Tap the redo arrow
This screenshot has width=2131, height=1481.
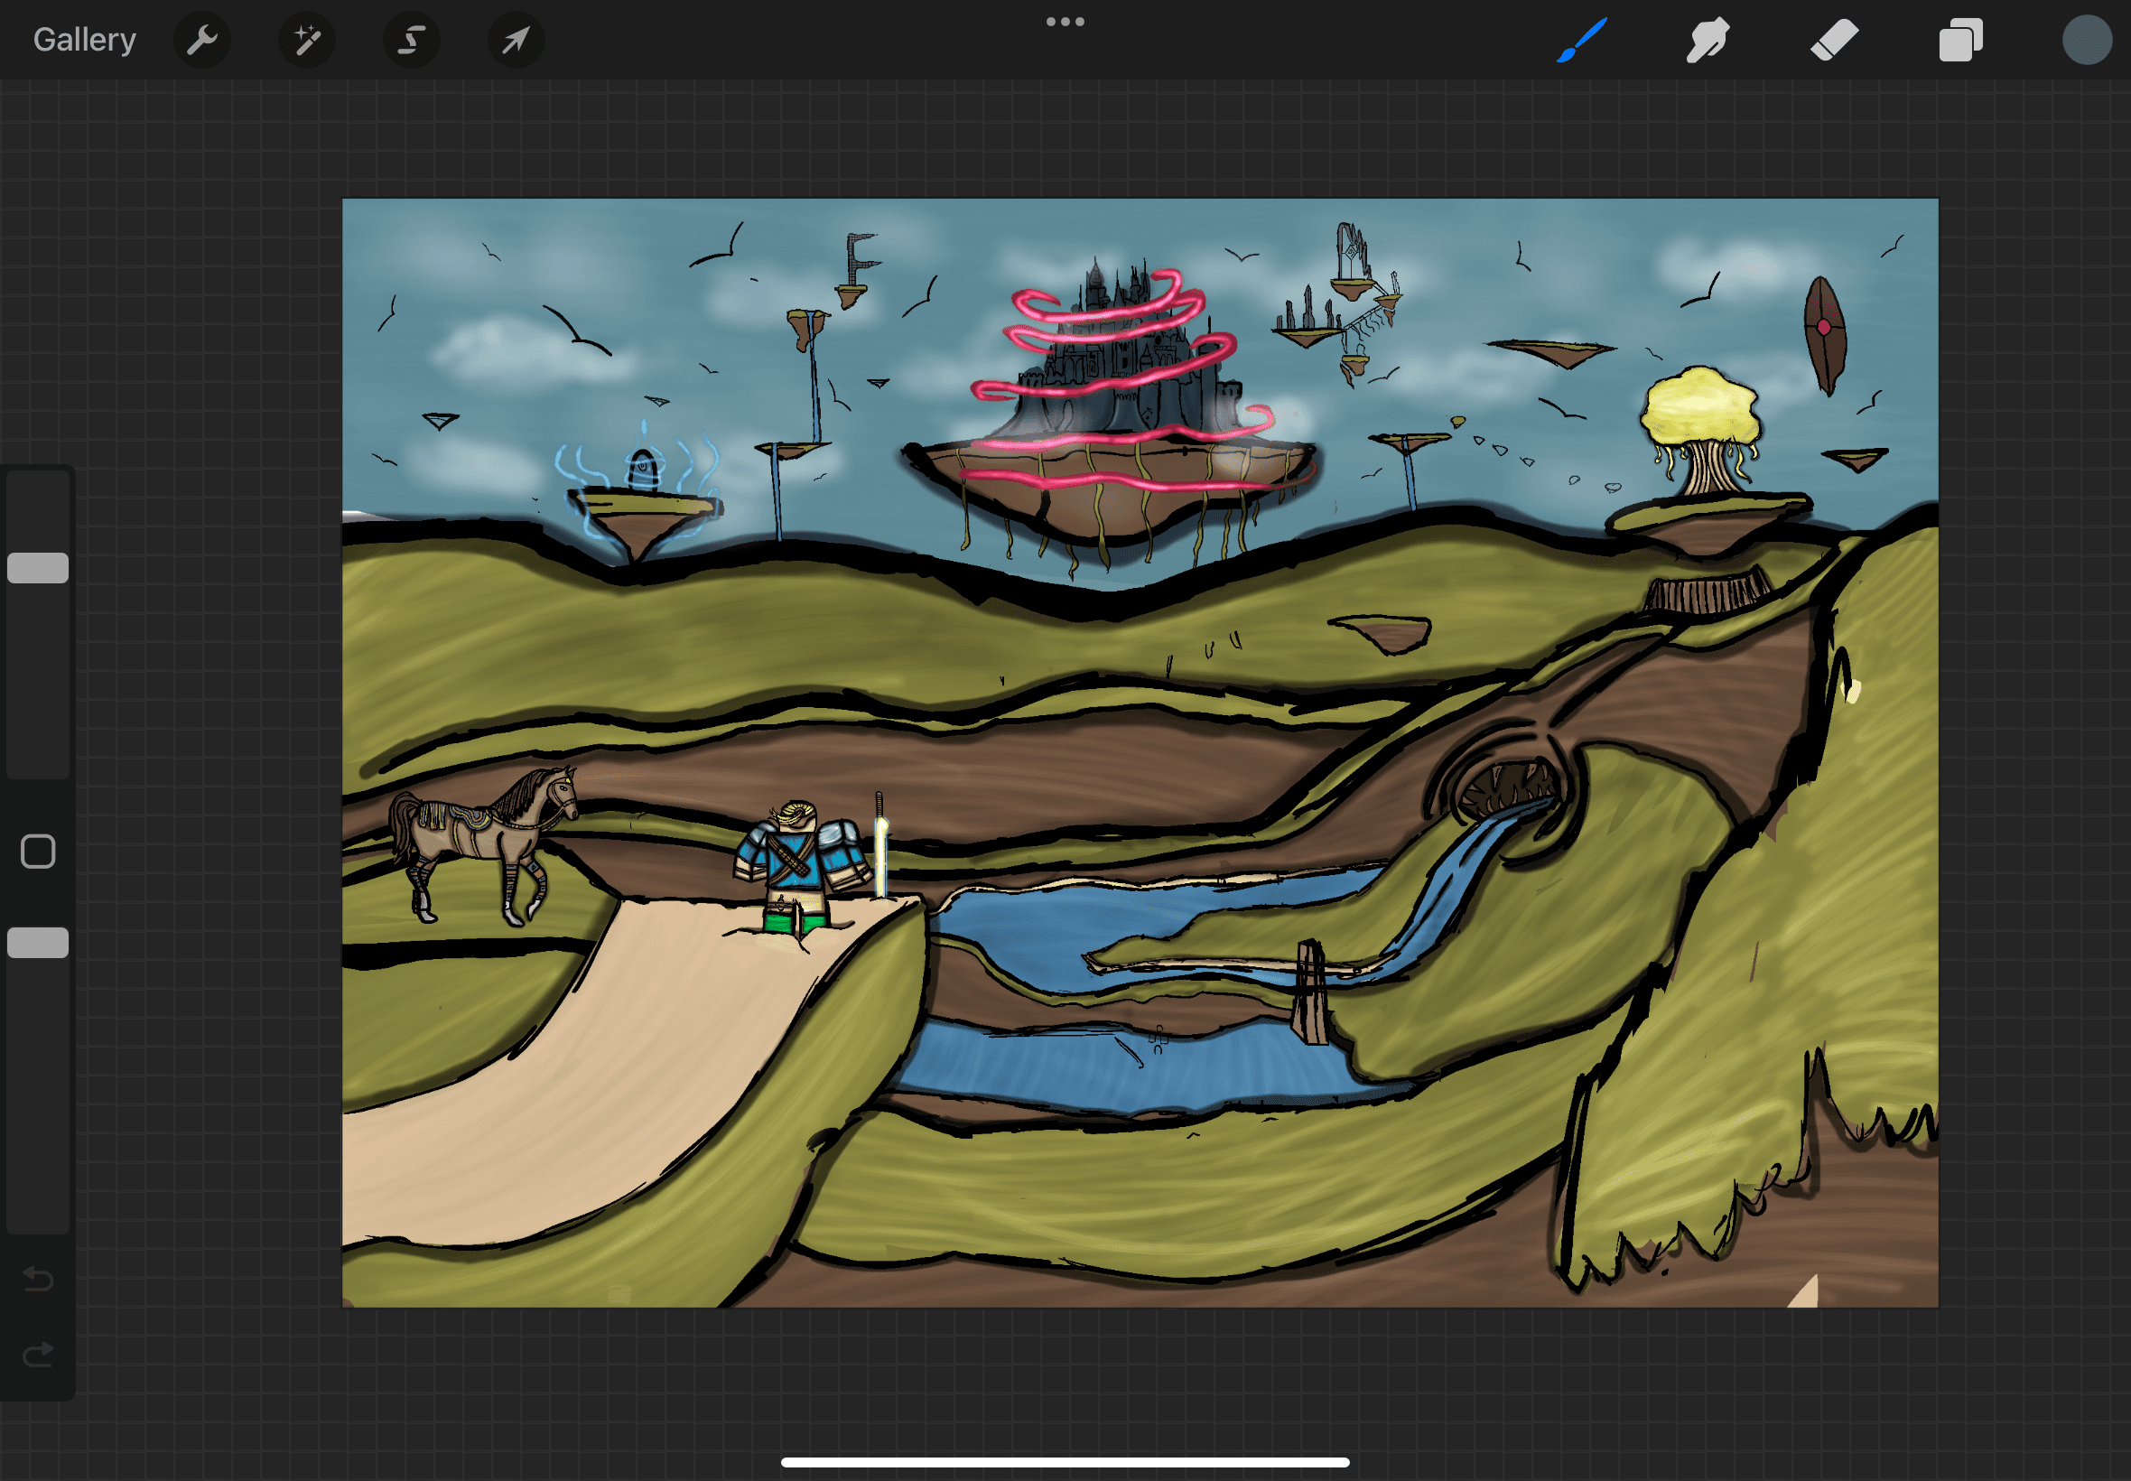coord(38,1355)
